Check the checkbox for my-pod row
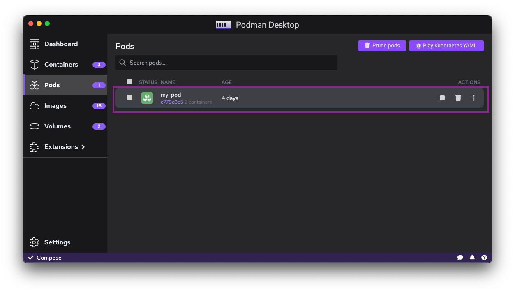 tap(129, 97)
